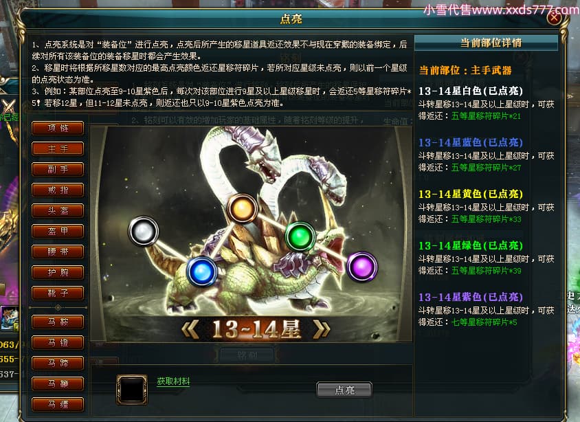
Task: Click the purple orb node
Action: point(361,266)
